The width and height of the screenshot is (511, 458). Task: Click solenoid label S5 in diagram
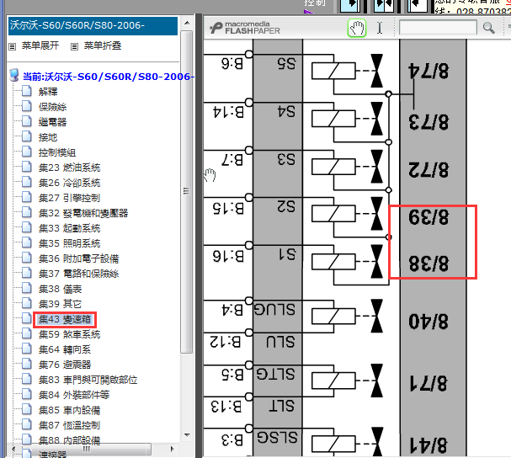(286, 64)
